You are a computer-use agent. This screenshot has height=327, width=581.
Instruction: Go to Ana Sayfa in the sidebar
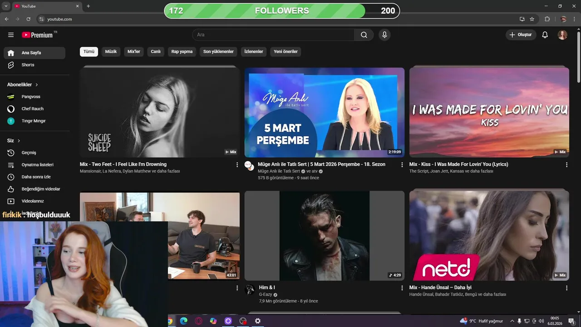point(34,53)
